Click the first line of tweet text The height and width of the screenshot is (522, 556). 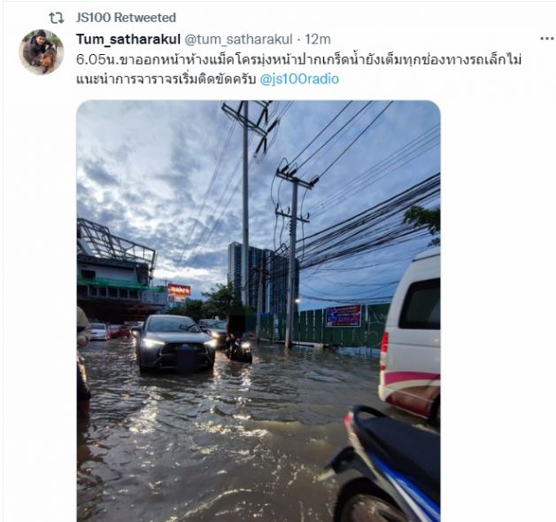pyautogui.click(x=299, y=59)
